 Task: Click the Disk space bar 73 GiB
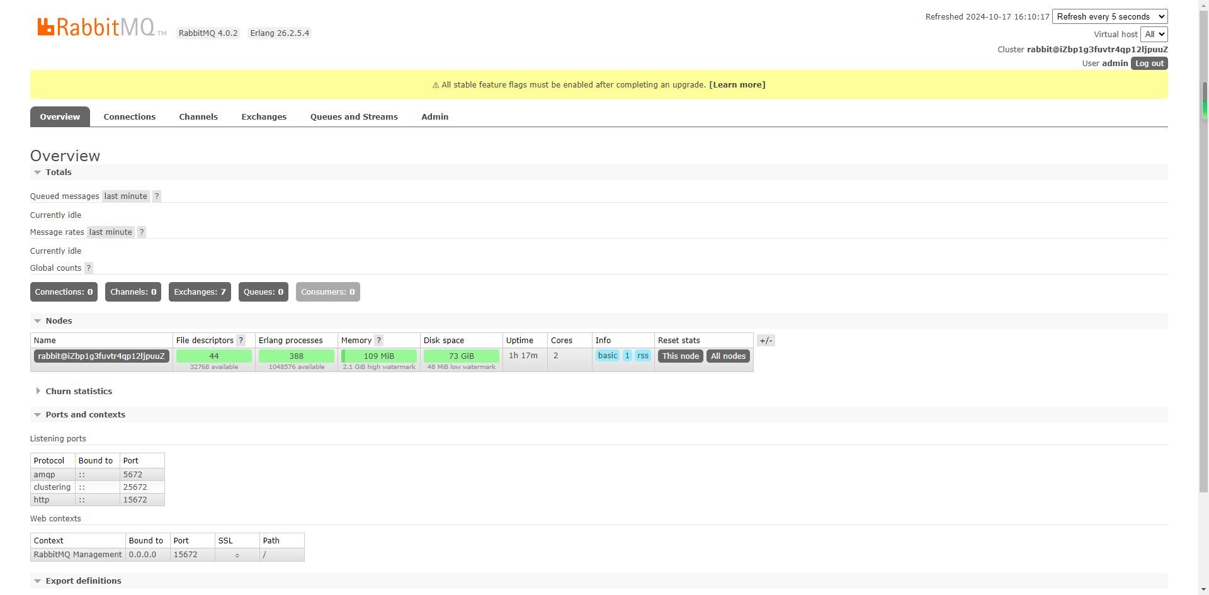pyautogui.click(x=462, y=356)
